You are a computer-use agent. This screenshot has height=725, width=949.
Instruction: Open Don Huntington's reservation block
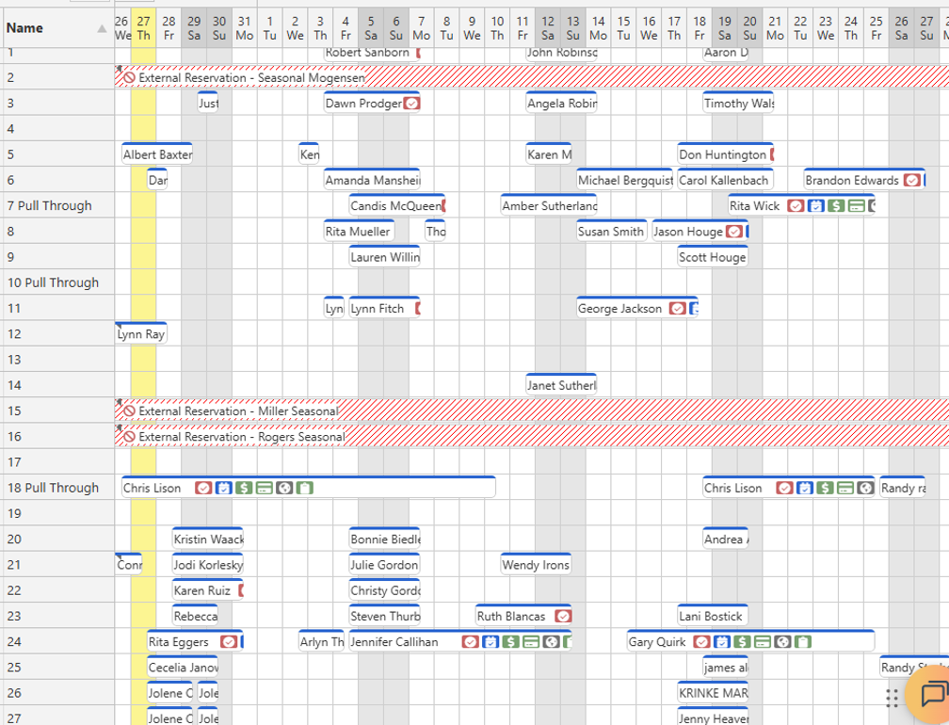726,154
